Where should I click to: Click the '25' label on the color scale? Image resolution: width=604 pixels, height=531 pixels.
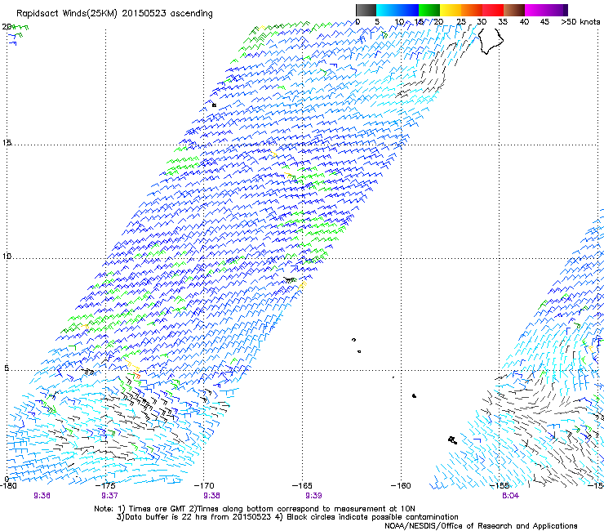coord(460,22)
